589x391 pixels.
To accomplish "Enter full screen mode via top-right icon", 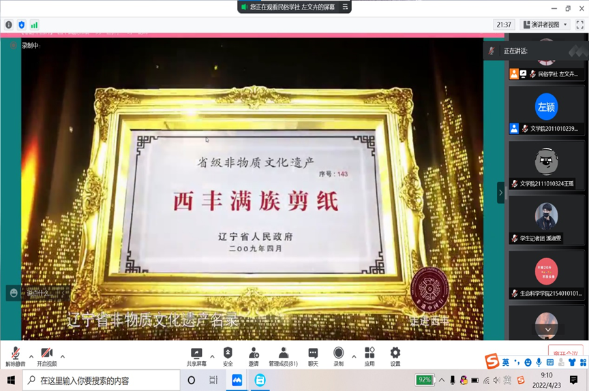I will [579, 25].
